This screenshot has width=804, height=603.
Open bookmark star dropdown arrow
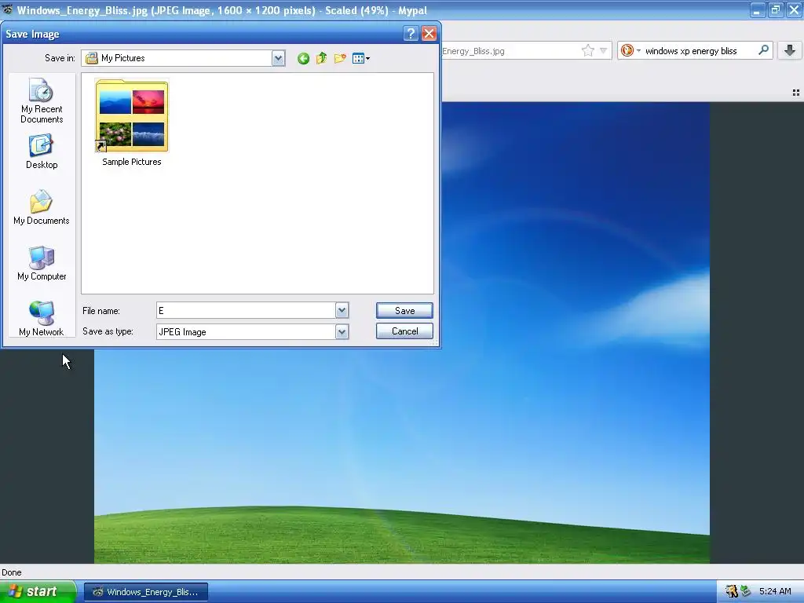[604, 50]
